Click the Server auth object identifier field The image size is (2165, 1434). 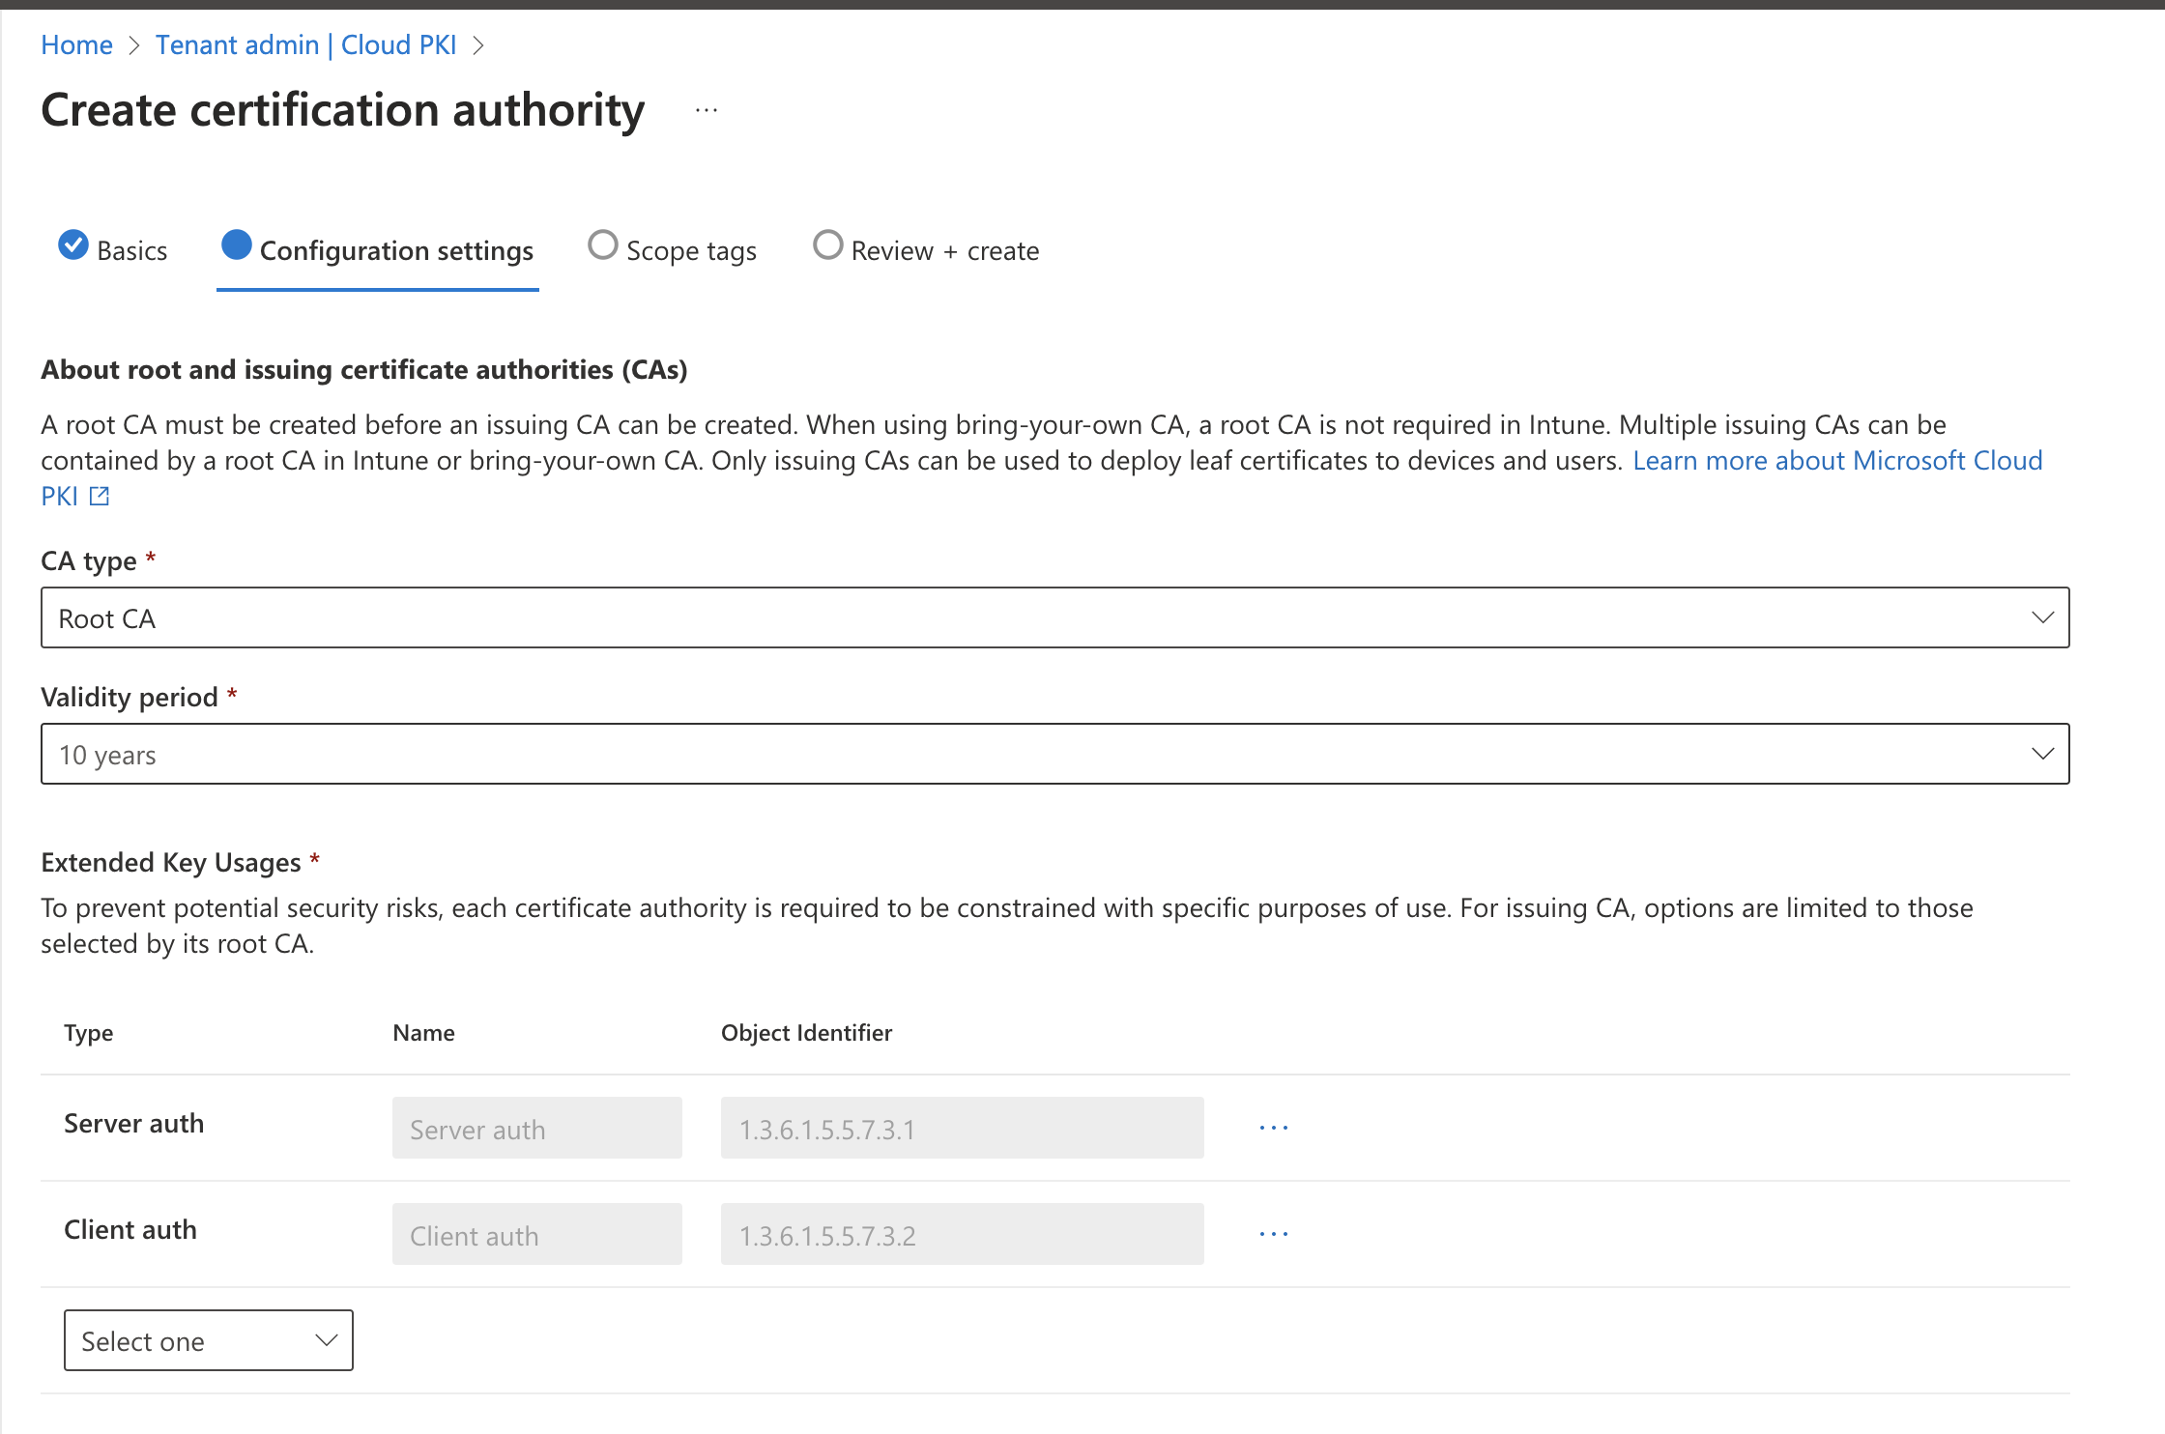[963, 1128]
